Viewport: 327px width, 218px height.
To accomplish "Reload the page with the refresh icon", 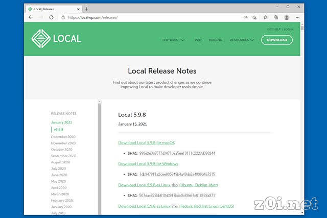I will tap(51, 17).
